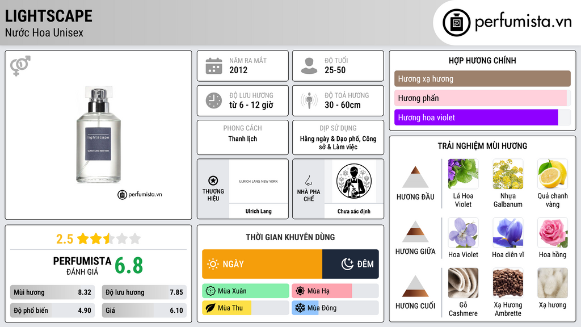
Task: Click the Mùa Xuân flower icon
Action: 210,291
